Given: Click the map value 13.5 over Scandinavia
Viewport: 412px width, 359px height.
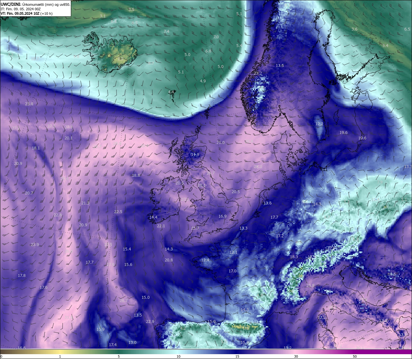Looking at the screenshot, I should (280, 65).
